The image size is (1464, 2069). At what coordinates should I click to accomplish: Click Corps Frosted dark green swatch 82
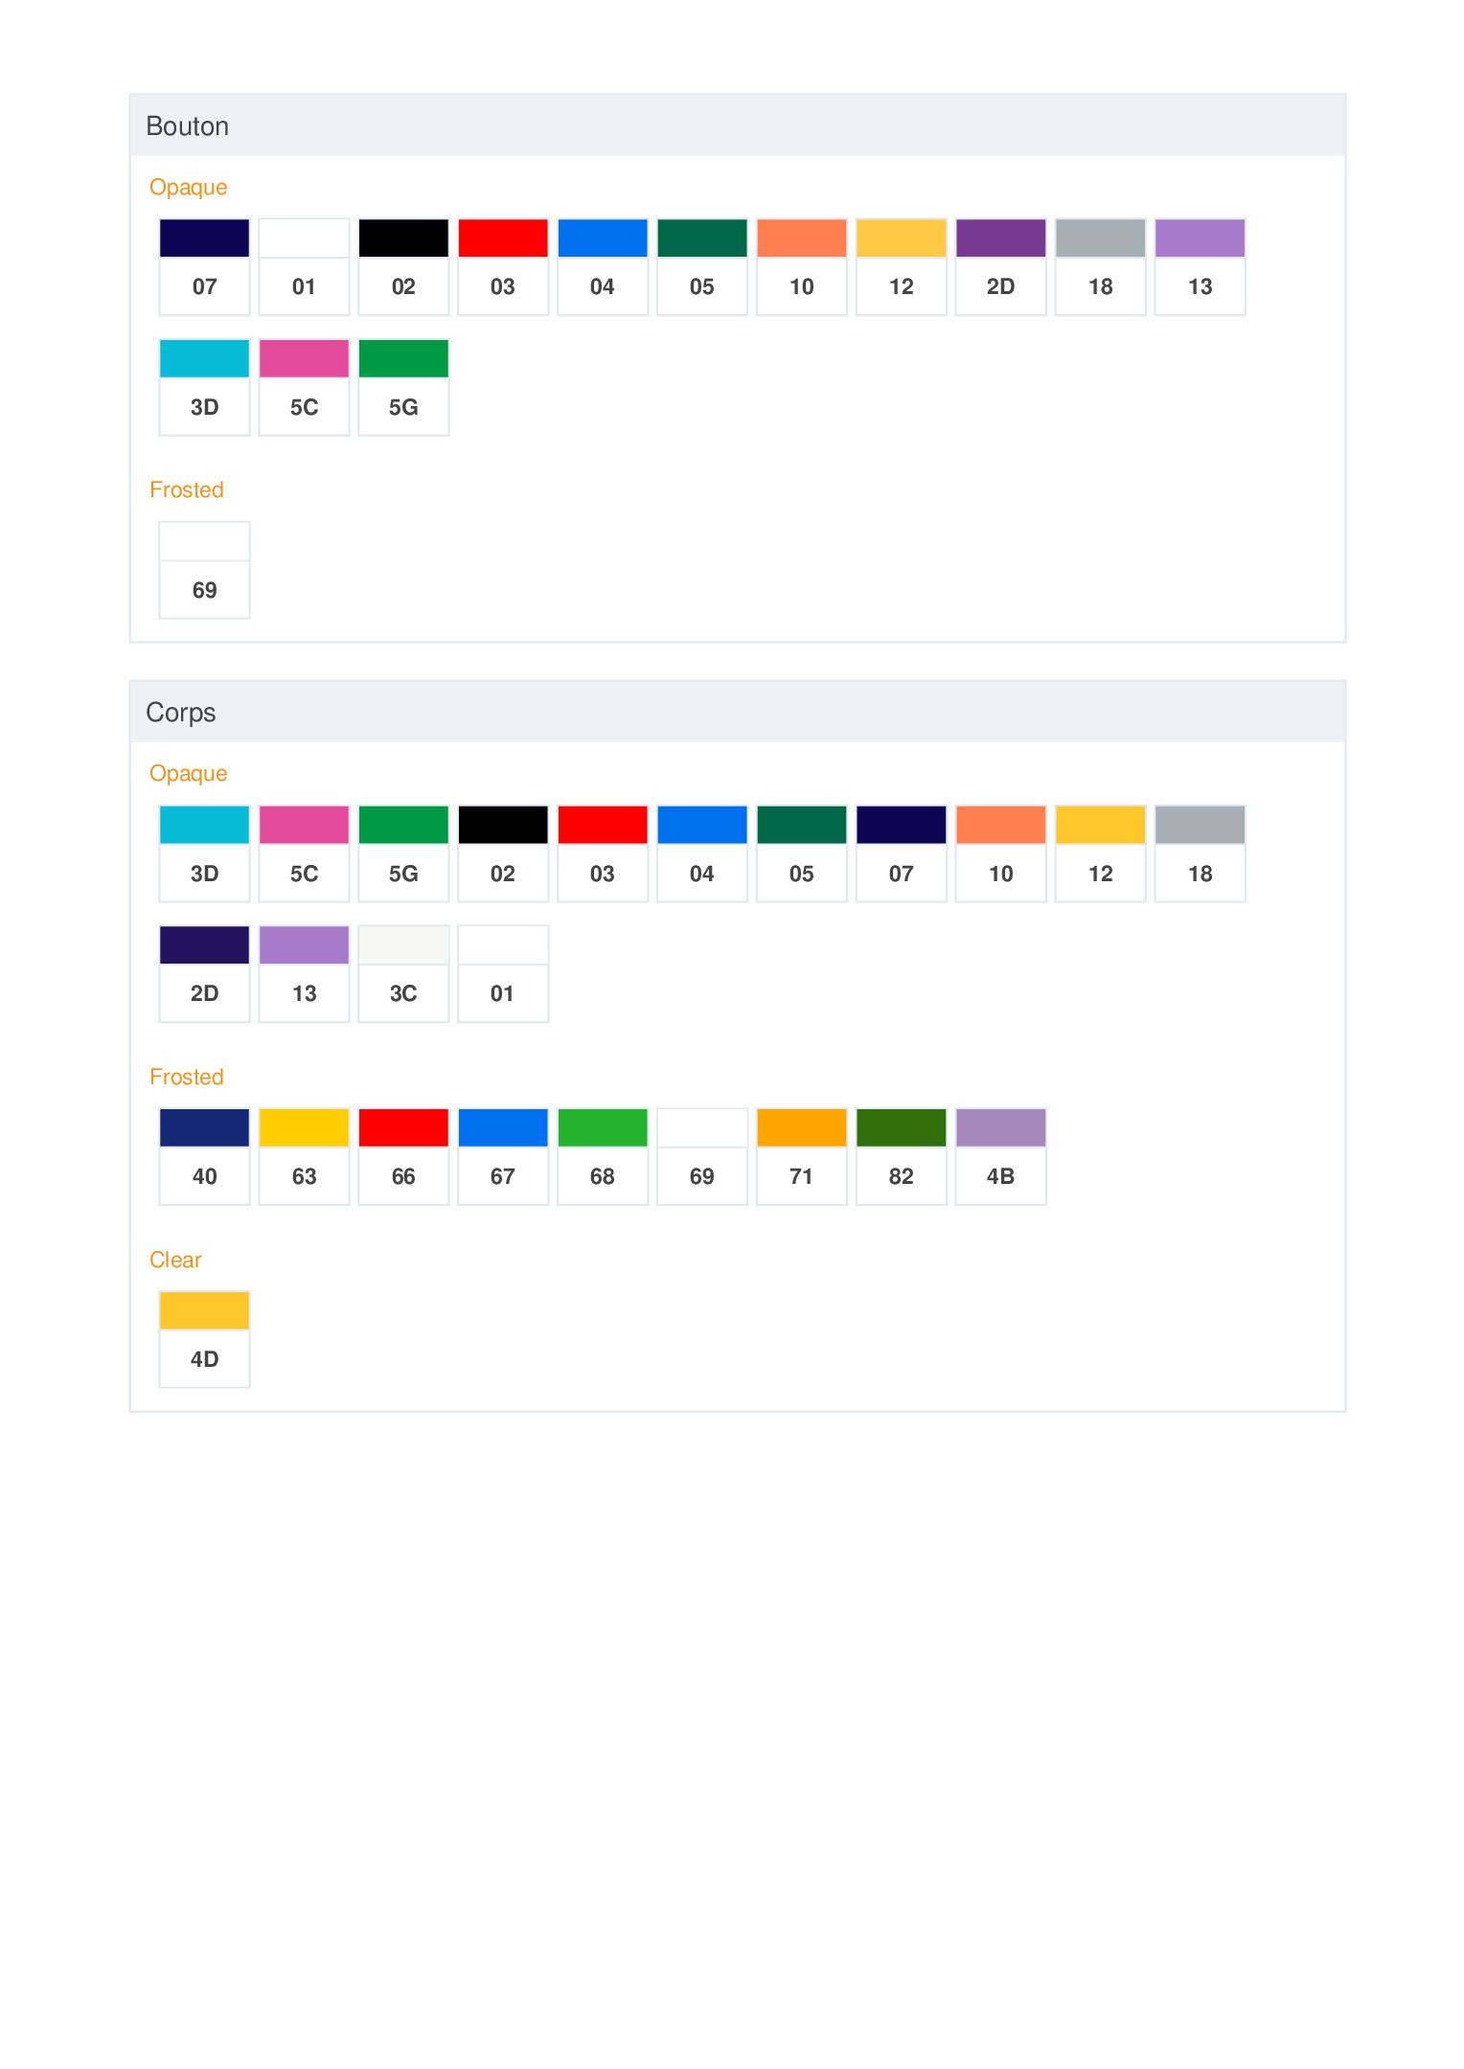(901, 1156)
